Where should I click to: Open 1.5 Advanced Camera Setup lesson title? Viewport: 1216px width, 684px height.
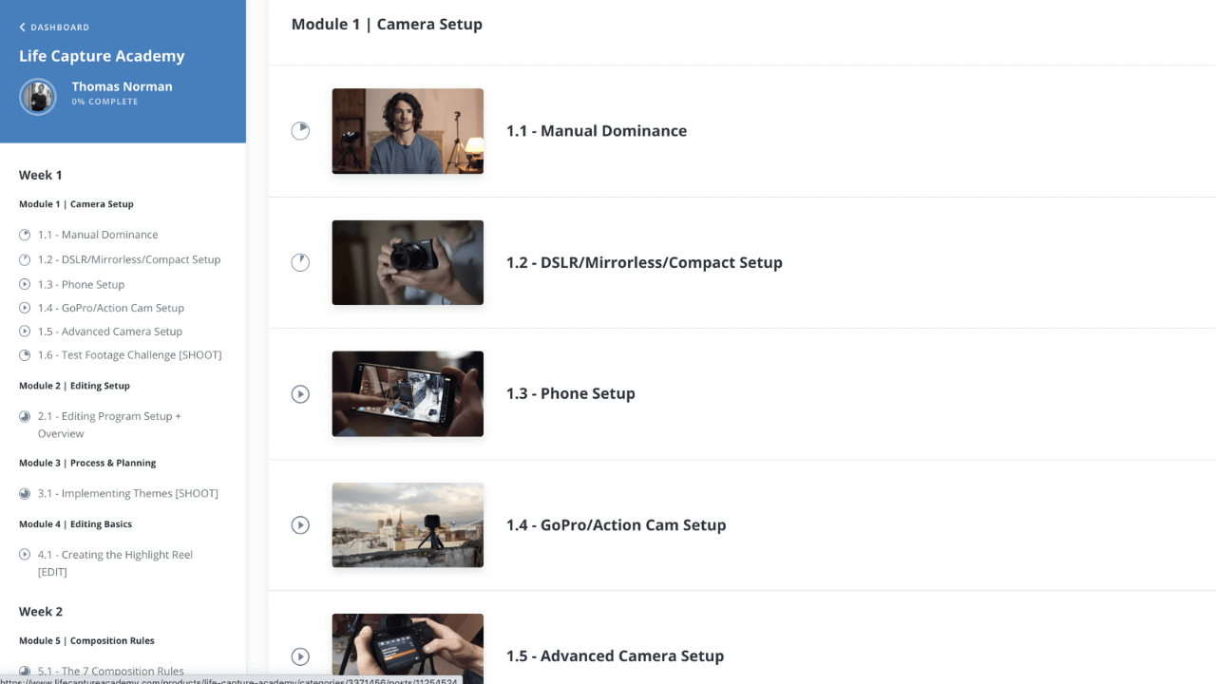(615, 655)
